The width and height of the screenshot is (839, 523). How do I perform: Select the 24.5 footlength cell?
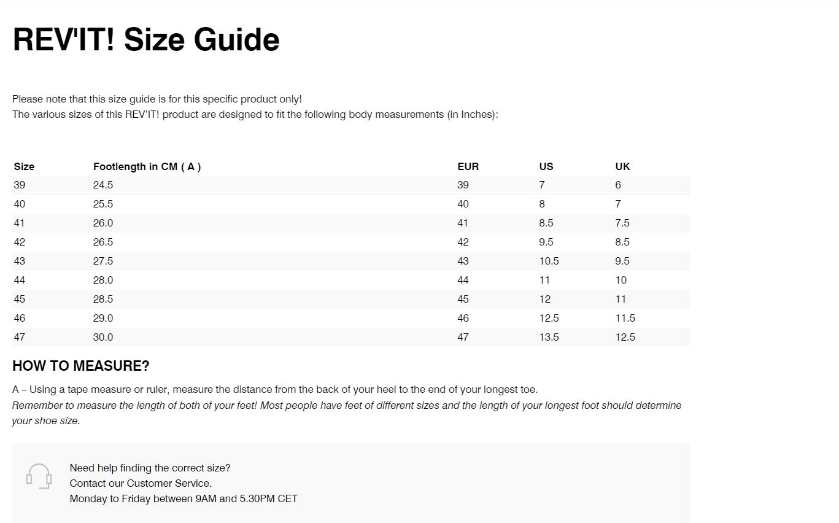103,185
